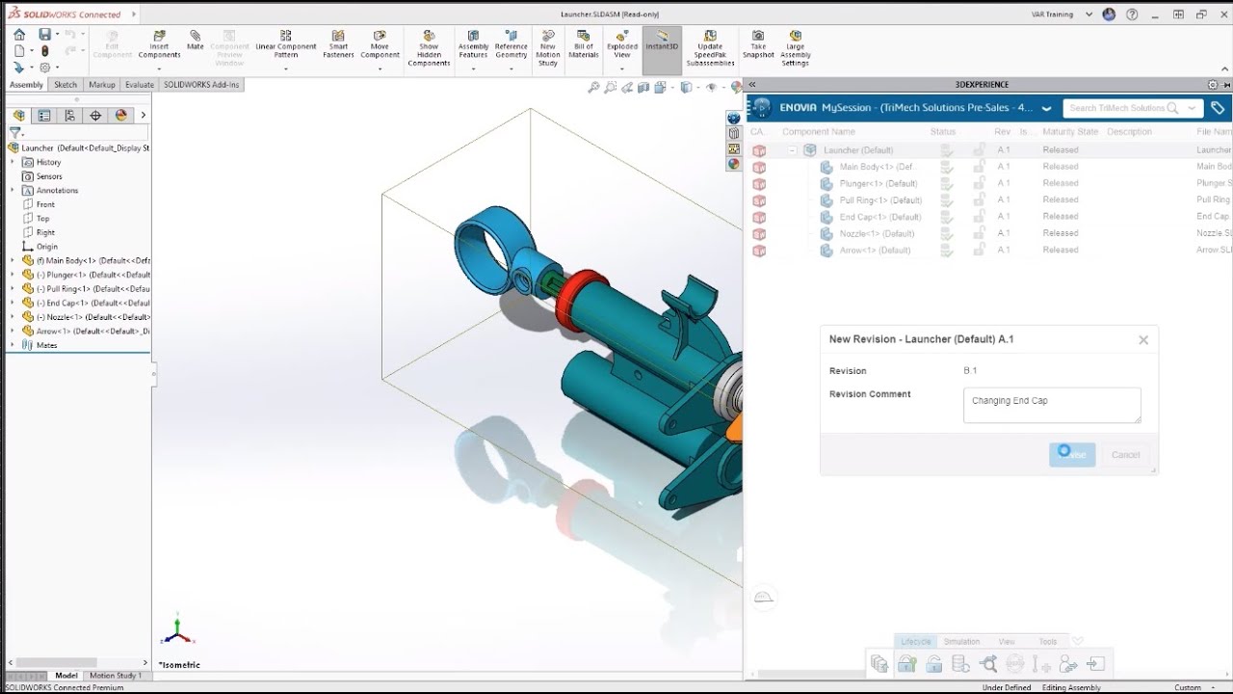The height and width of the screenshot is (694, 1233).
Task: Click the Cancel button in New Revision dialog
Action: tap(1125, 455)
